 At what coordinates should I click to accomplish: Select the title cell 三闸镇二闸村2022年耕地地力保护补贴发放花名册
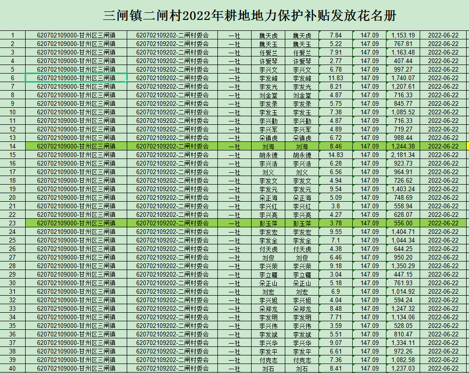(x=250, y=16)
